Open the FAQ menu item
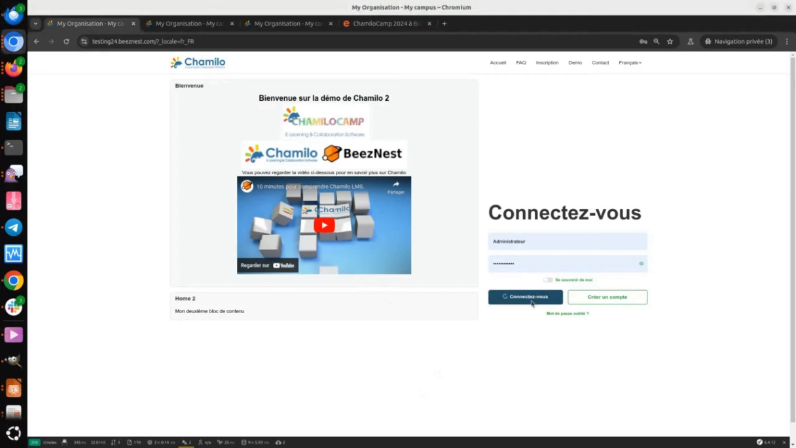This screenshot has height=448, width=796. click(520, 63)
